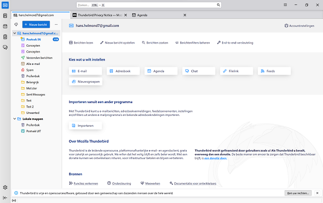
Task: Select the Postvak UIT folder
Action: (36, 131)
